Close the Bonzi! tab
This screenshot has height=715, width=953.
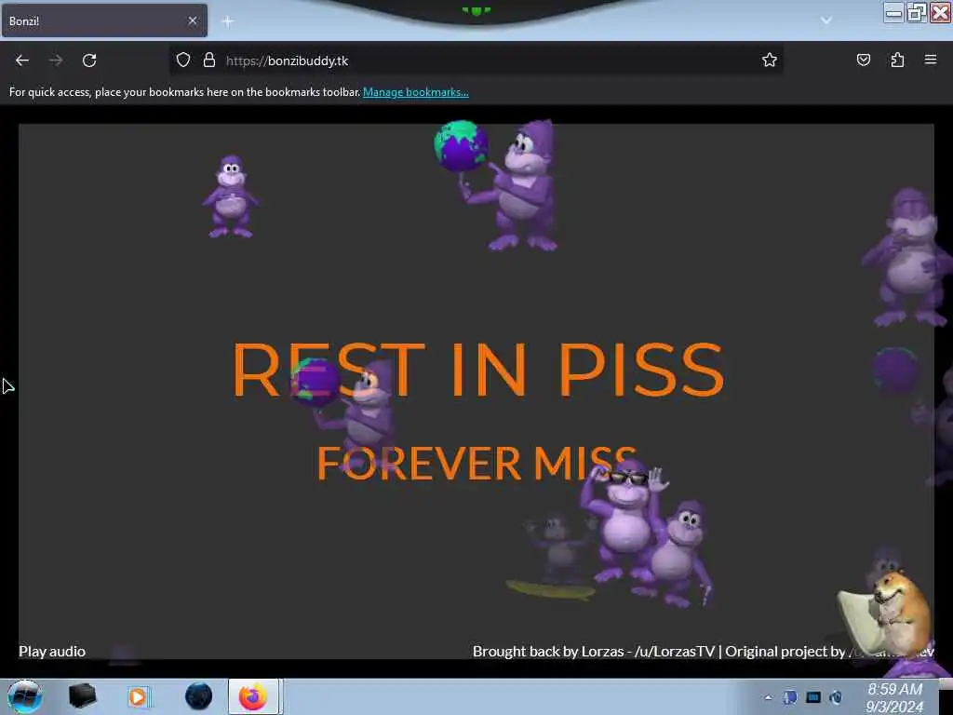pyautogui.click(x=192, y=20)
